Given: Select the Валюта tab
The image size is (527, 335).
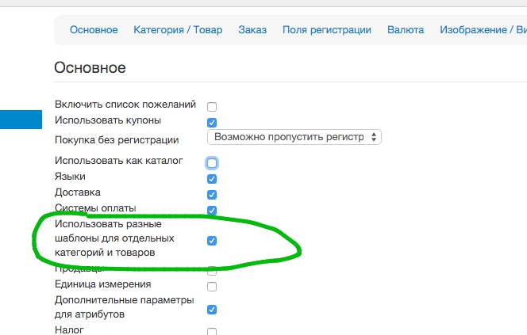Looking at the screenshot, I should [406, 30].
